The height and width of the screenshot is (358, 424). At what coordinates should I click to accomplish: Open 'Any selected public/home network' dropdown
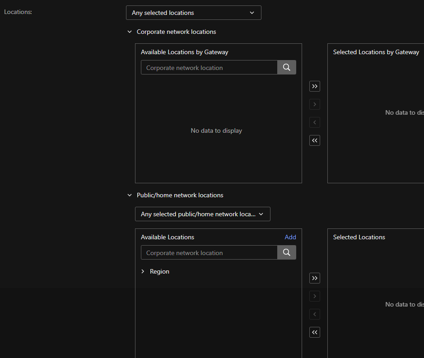tap(202, 214)
